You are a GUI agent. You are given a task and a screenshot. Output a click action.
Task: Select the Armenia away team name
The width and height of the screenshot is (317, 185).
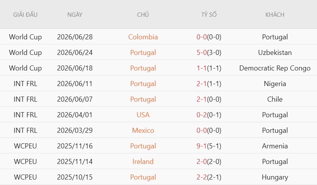(x=275, y=146)
